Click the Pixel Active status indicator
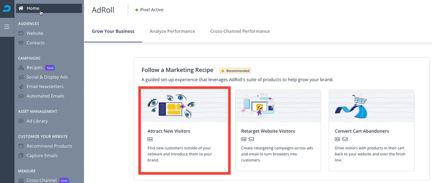 click(x=149, y=10)
